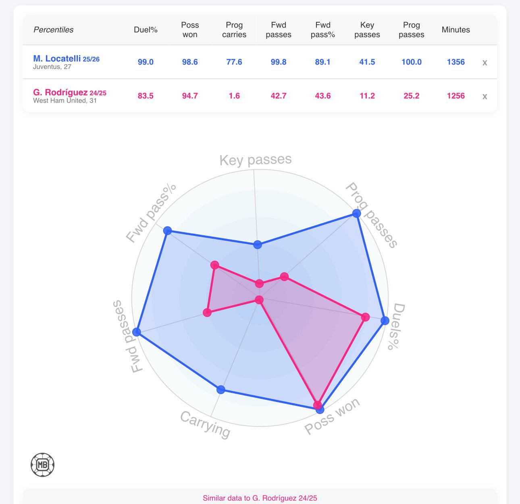Click Rodríguez's pink Duels% radar point

pos(365,317)
